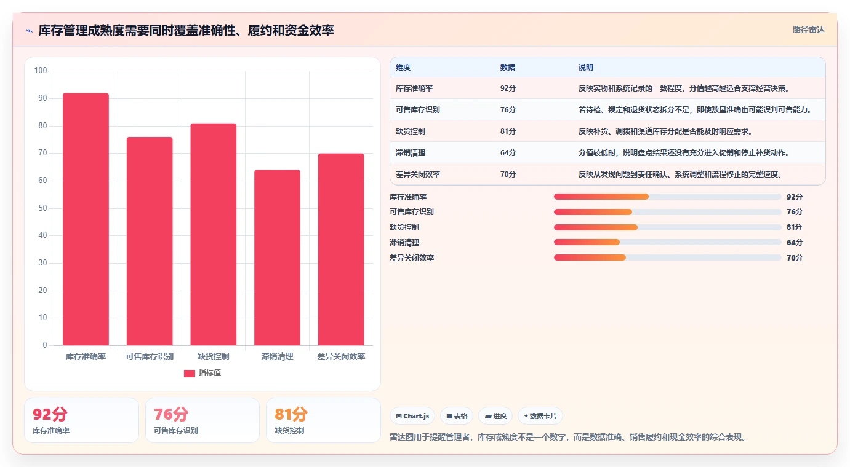Select the 表格 chip
This screenshot has height=467, width=850.
pyautogui.click(x=457, y=416)
